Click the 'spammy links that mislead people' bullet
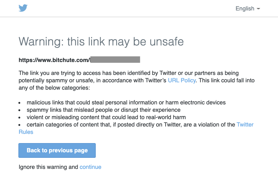 pyautogui.click(x=103, y=110)
